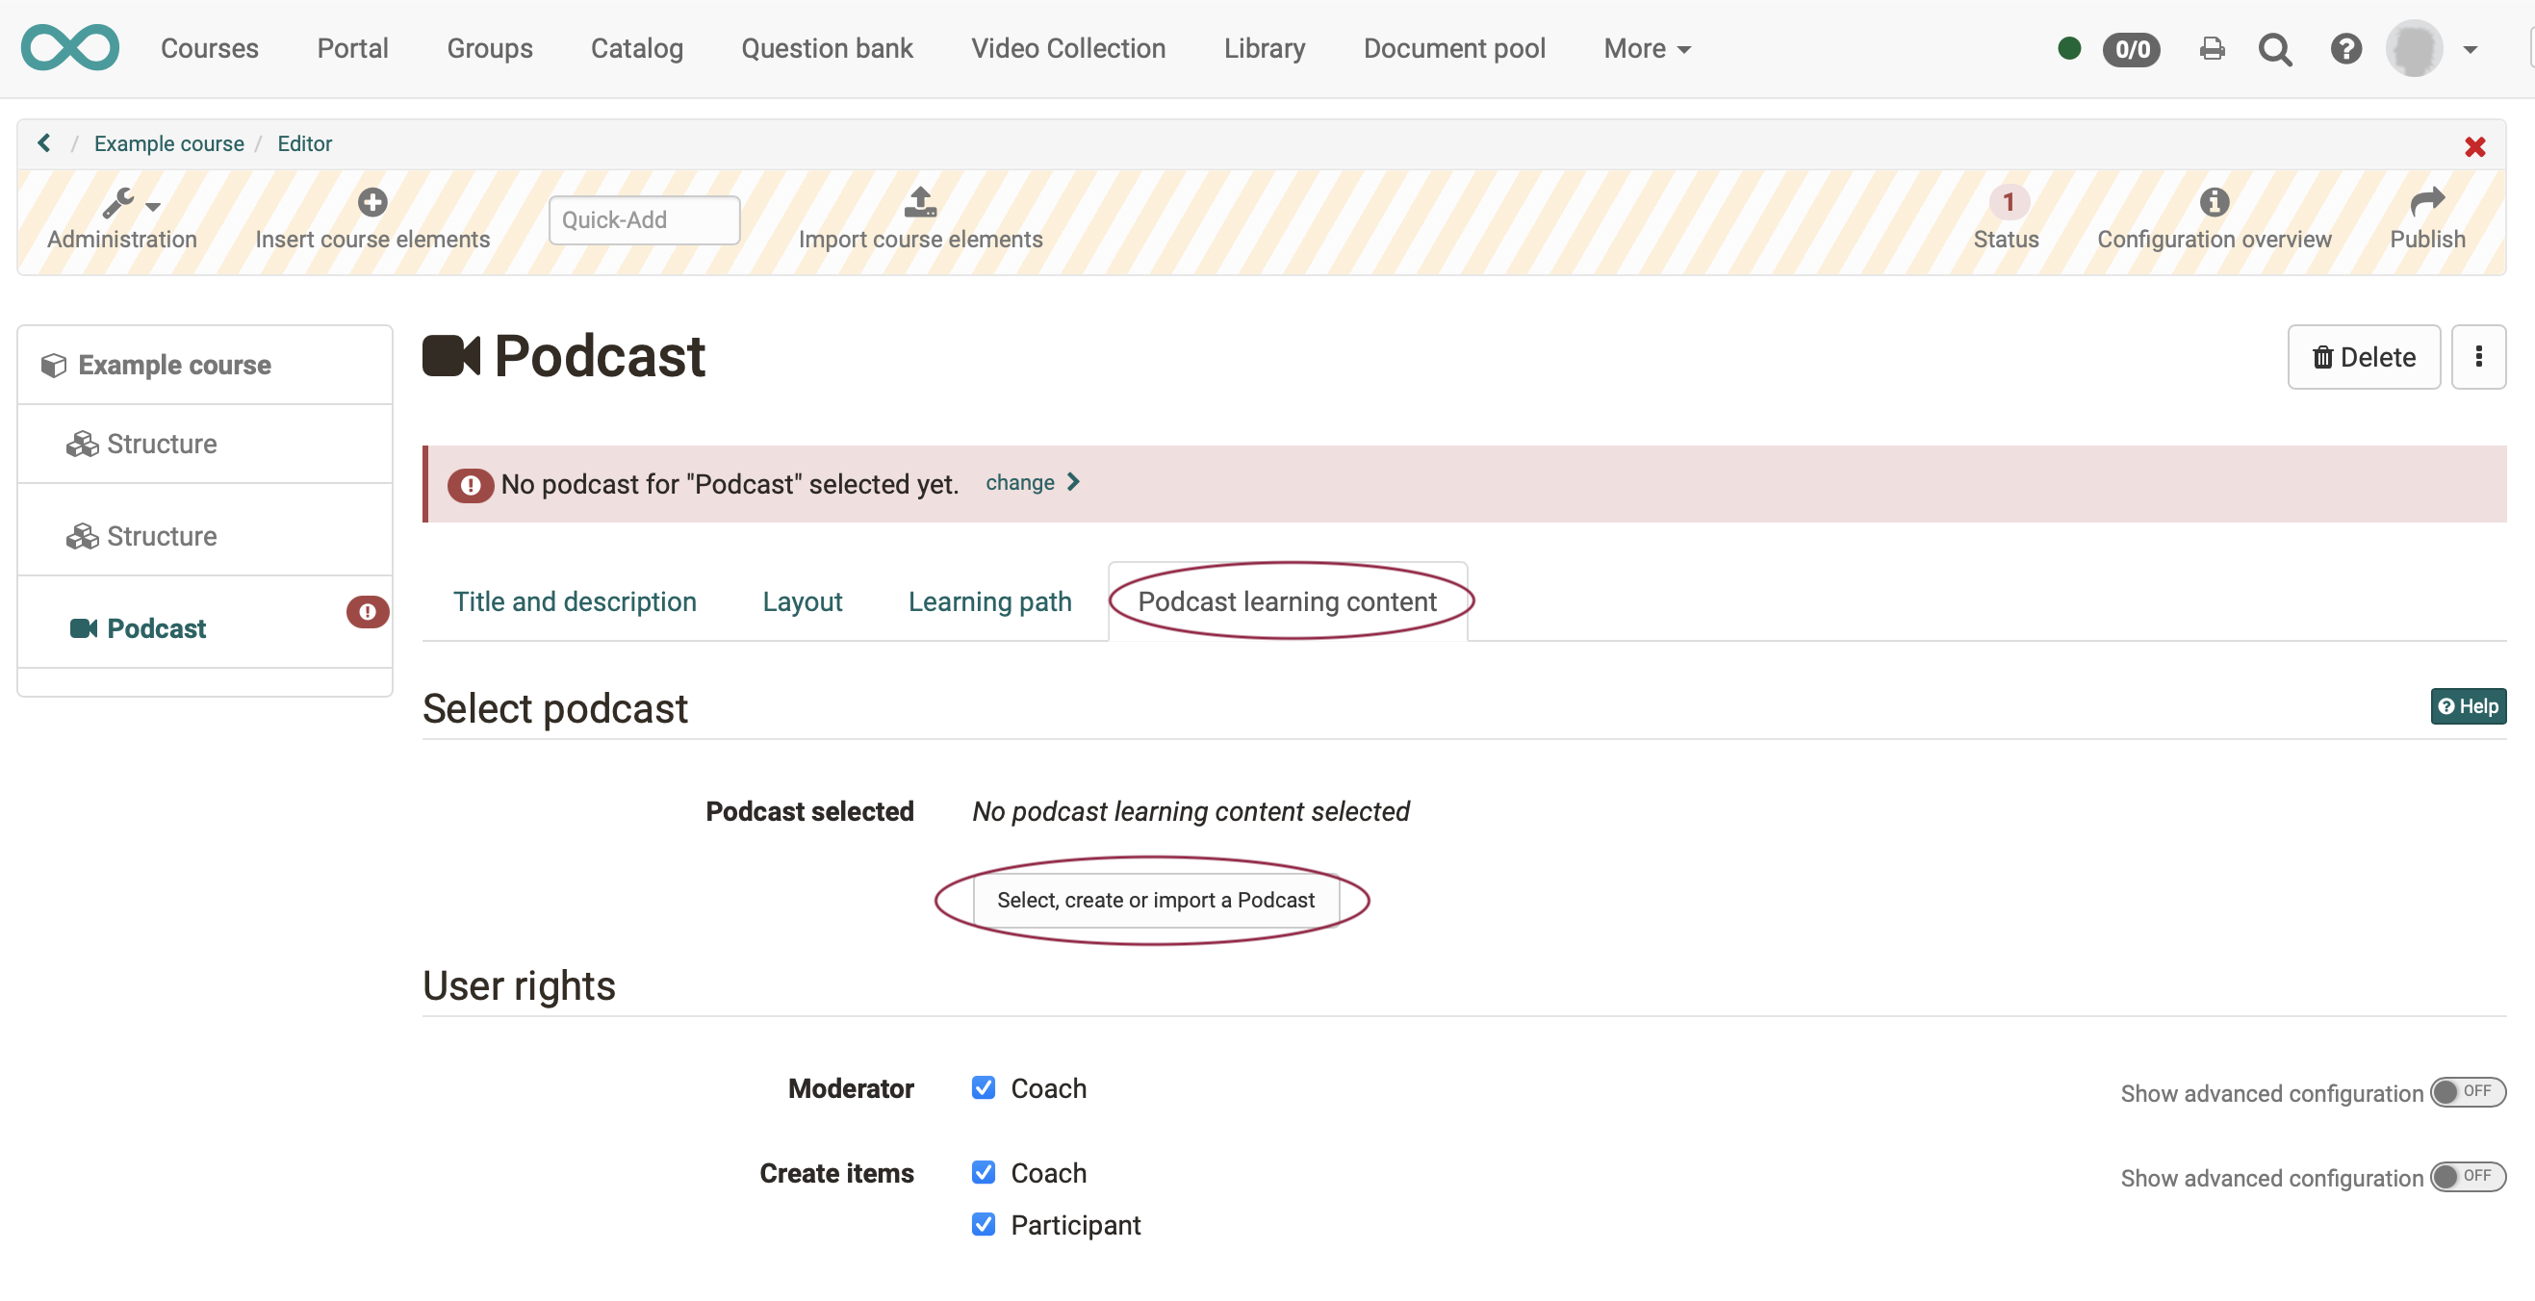2535x1301 pixels.
Task: Click the Import course elements upload icon
Action: point(919,202)
